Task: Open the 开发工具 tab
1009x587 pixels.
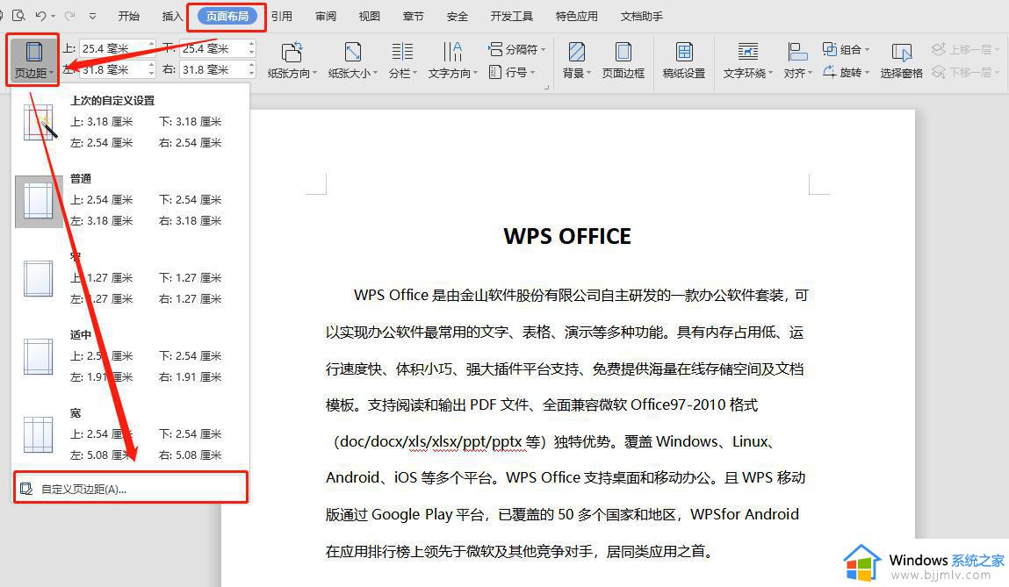Action: [x=512, y=16]
